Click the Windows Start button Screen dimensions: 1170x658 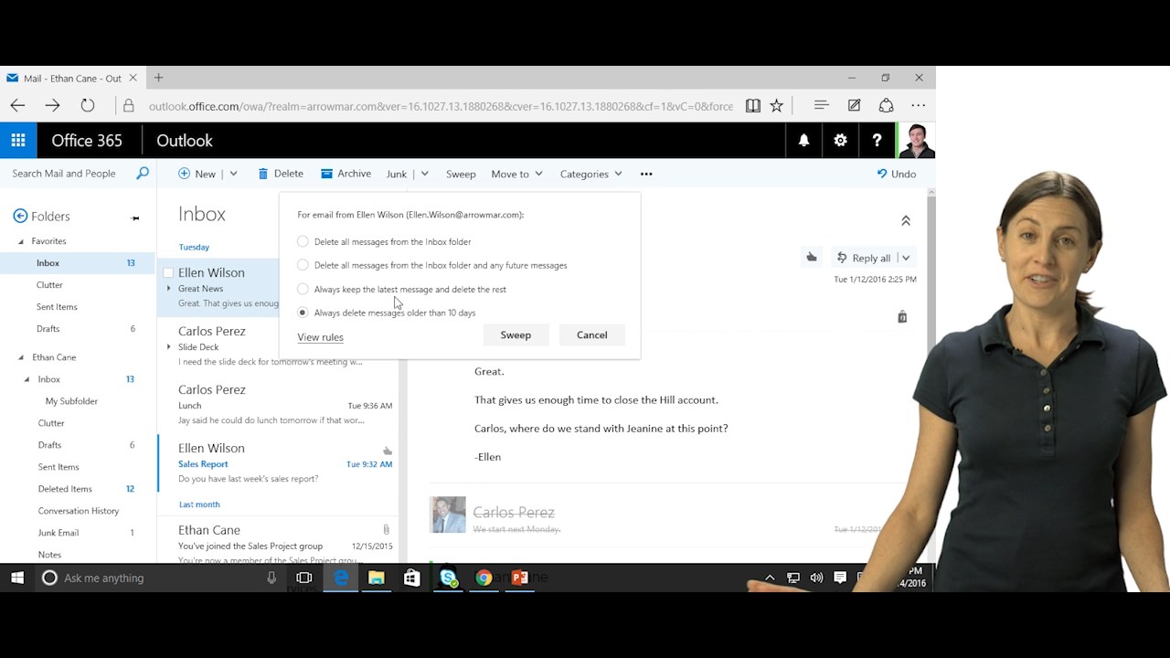[x=16, y=578]
